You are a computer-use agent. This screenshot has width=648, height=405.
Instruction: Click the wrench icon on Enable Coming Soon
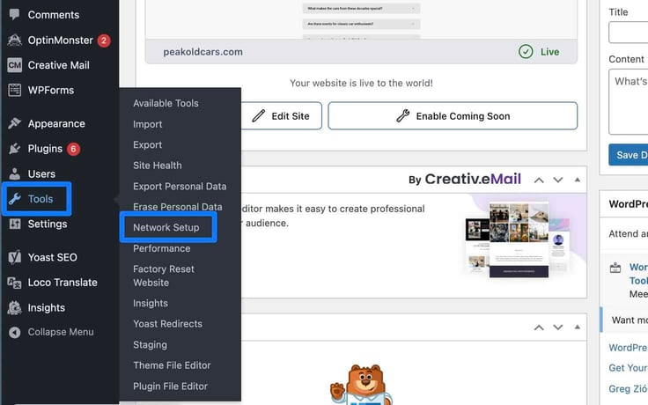(402, 115)
